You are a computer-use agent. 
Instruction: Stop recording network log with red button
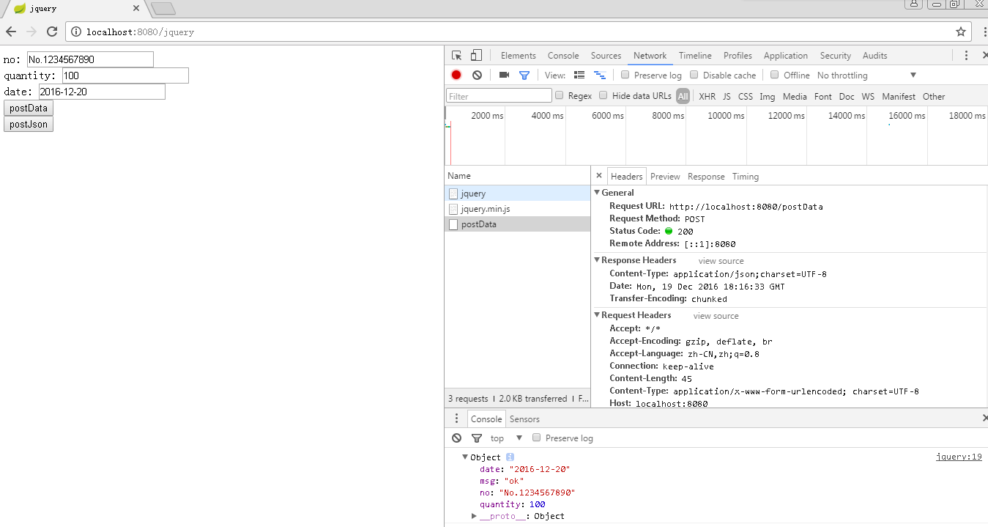click(456, 75)
